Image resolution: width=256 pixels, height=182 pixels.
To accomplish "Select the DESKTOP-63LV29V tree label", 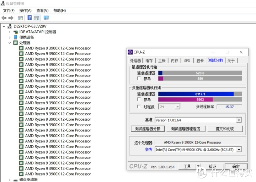I will coord(30,26).
